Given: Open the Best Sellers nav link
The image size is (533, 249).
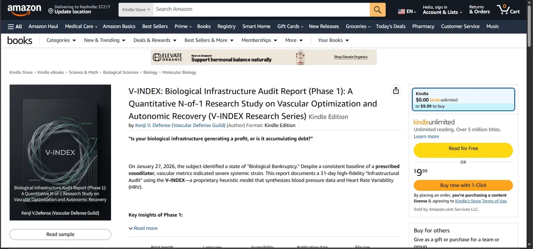Looking at the screenshot, I should pyautogui.click(x=155, y=26).
